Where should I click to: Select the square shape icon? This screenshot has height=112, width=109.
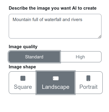click(x=23, y=78)
